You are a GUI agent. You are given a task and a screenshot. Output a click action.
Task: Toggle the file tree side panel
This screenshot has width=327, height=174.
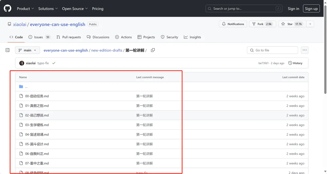[x=8, y=50]
